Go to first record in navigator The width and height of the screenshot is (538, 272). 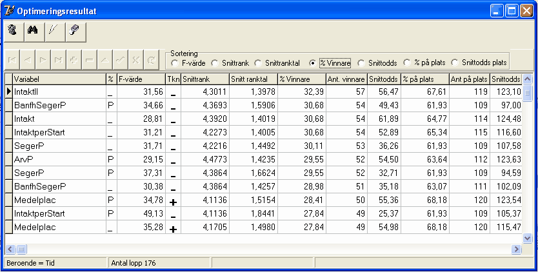12,60
